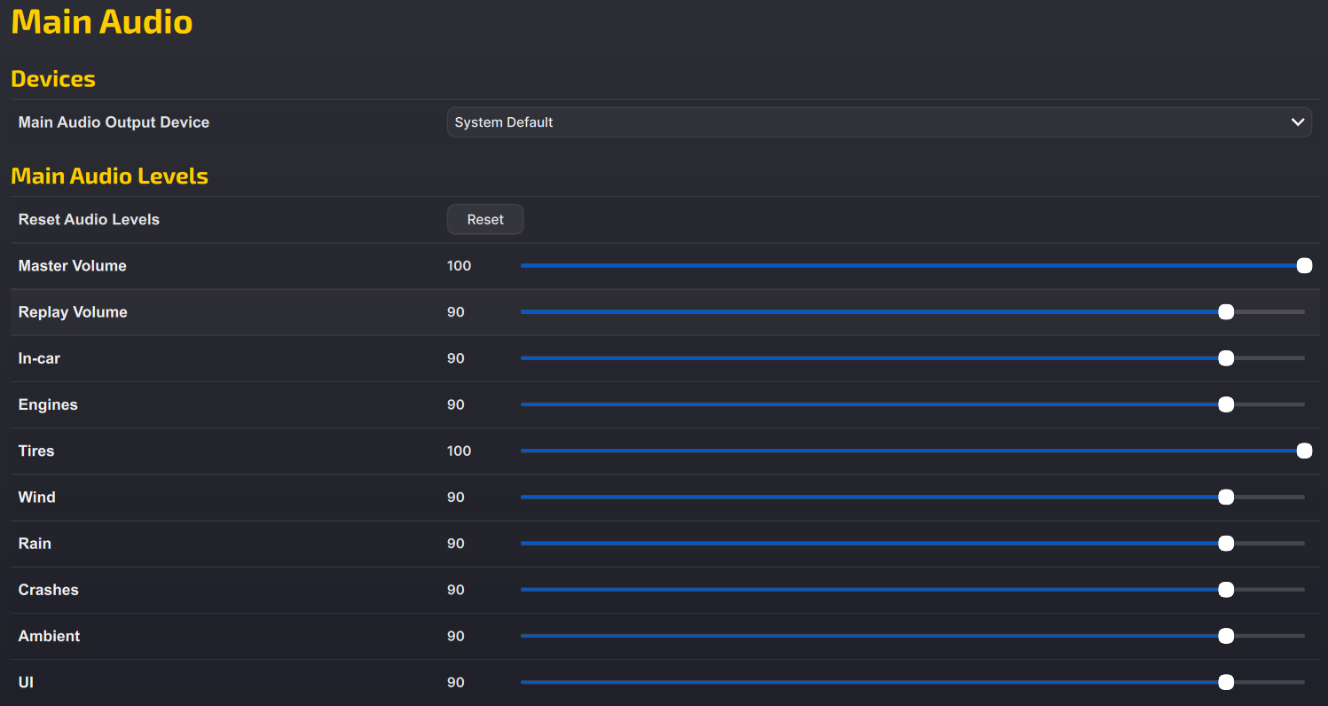Click the middle of the Master Volume track
The width and height of the screenshot is (1328, 706).
[x=913, y=265]
